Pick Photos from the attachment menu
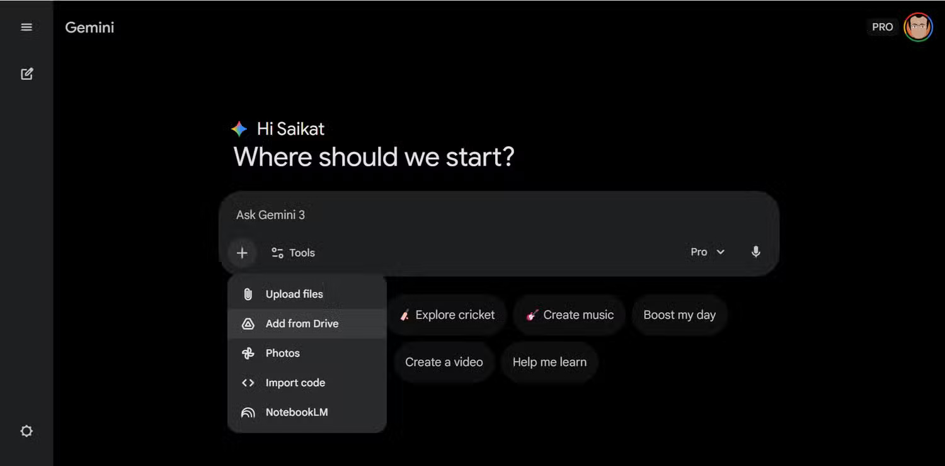 click(x=282, y=353)
